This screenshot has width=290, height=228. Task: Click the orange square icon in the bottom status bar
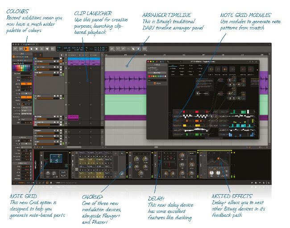click(47, 183)
